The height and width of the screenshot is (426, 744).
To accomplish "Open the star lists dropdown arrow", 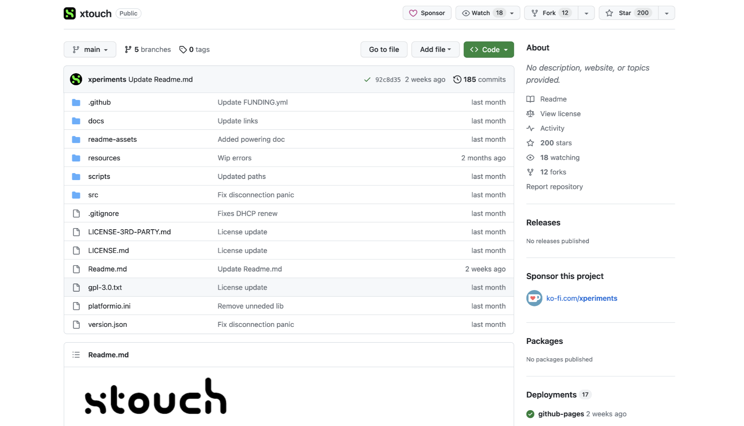I will click(x=666, y=13).
